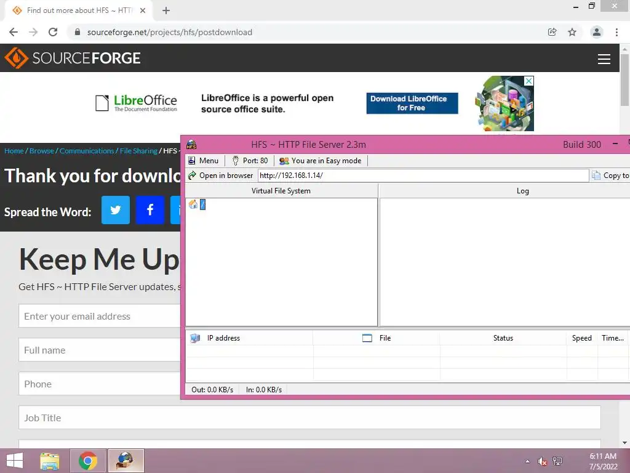The height and width of the screenshot is (473, 630).
Task: Open the File Sharing breadcrumb link
Action: coord(138,151)
